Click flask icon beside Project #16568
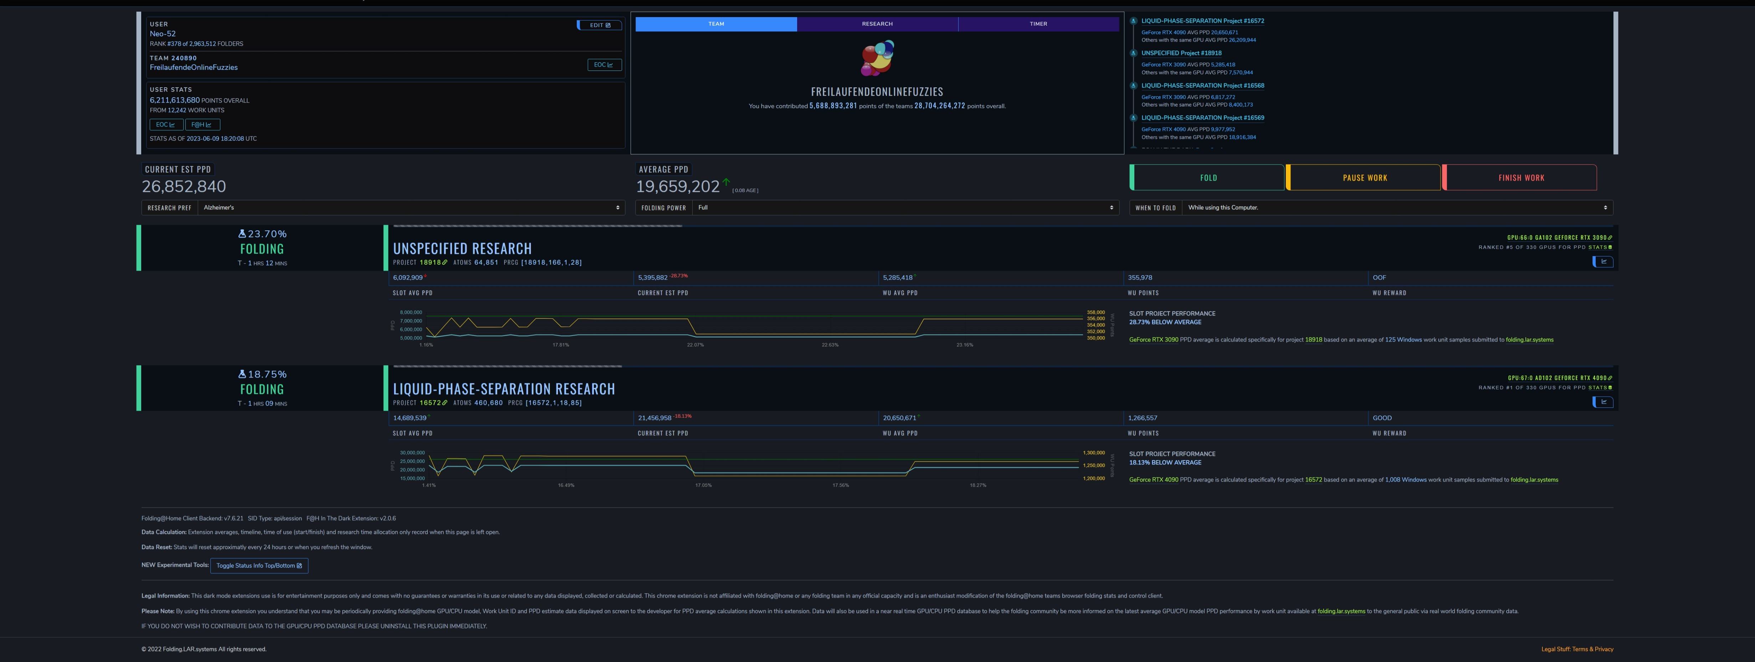 pos(1134,86)
